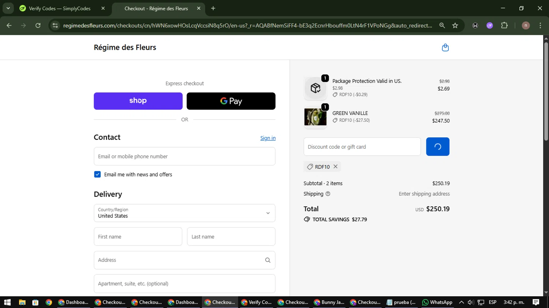
Task: Click the address search magnifier icon
Action: point(268,260)
